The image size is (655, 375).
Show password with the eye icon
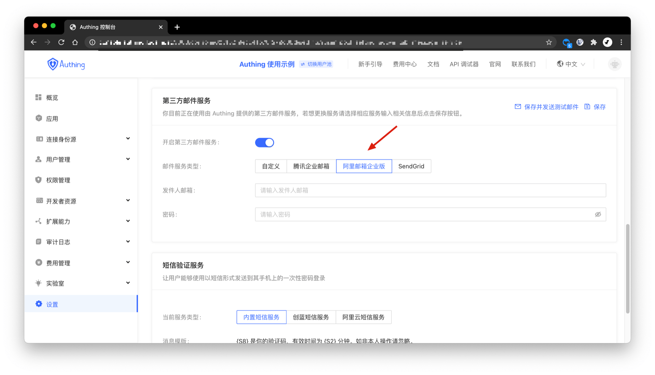(x=598, y=214)
